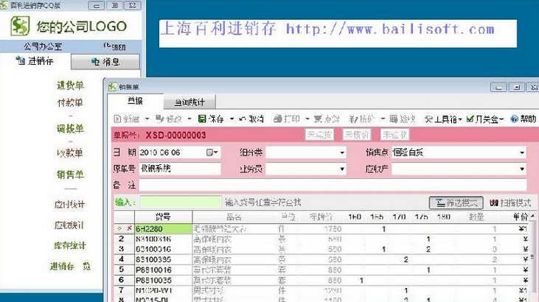
Task: Click the 备注 remarks input field
Action: pyautogui.click(x=333, y=185)
